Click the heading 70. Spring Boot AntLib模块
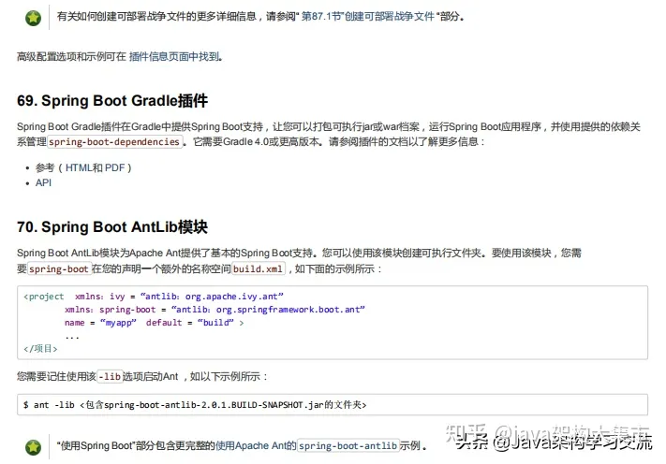This screenshot has width=666, height=464. pos(112,227)
